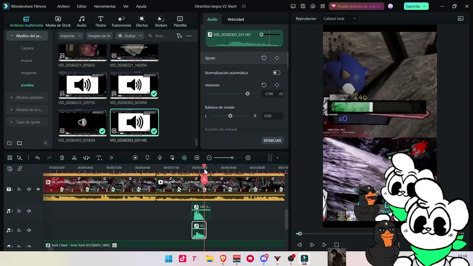473x266 pixels.
Task: Click the Imagen de IA button
Action: pos(99,36)
